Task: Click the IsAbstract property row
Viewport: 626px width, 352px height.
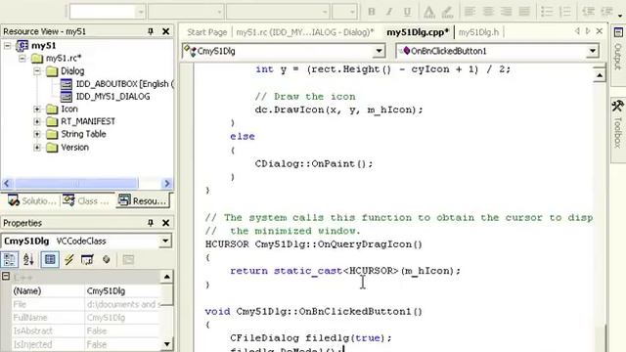Action: point(86,330)
